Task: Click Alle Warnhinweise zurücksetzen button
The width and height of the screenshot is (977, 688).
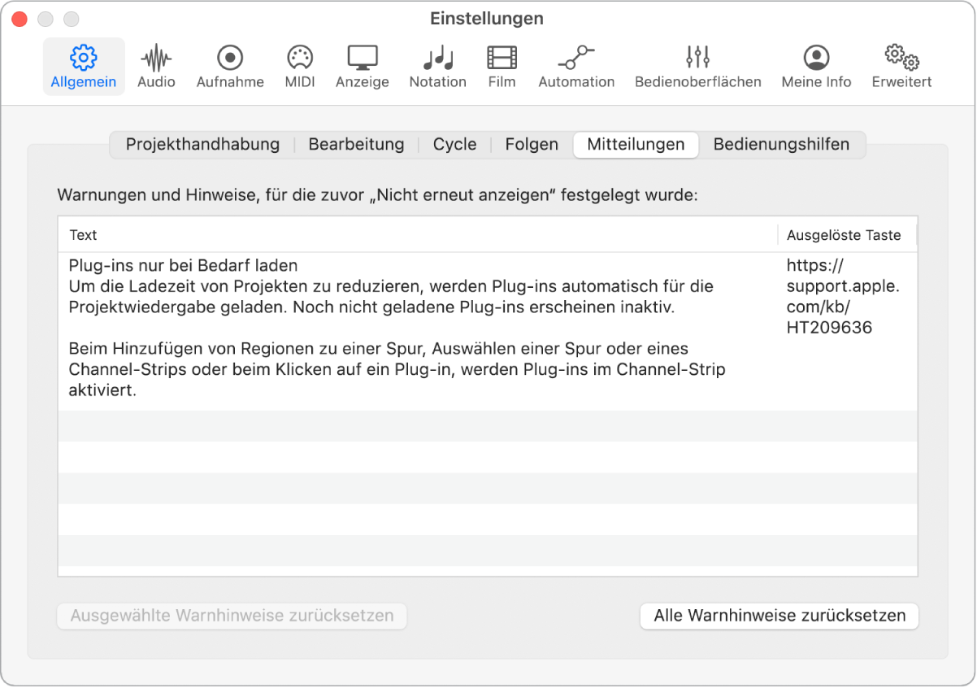Action: click(x=779, y=616)
